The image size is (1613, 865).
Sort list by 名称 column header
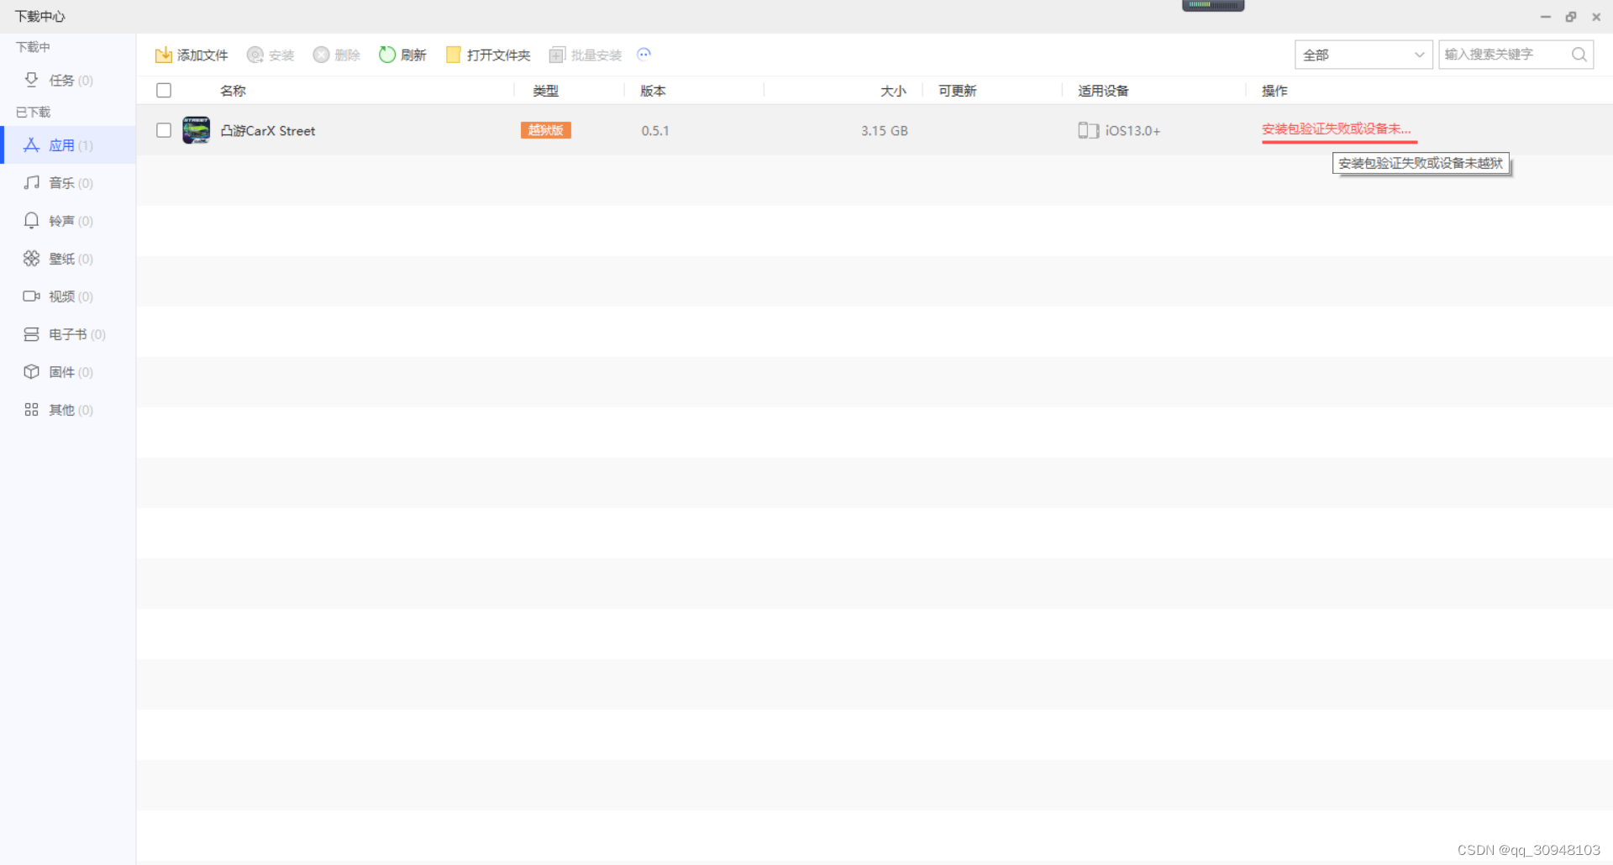233,91
